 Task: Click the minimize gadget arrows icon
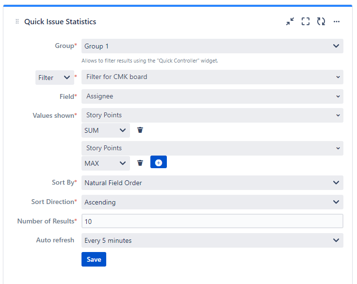290,21
